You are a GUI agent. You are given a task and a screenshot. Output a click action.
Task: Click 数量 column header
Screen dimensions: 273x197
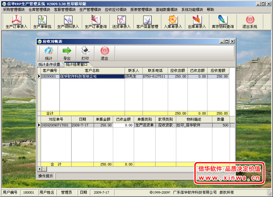point(221,120)
